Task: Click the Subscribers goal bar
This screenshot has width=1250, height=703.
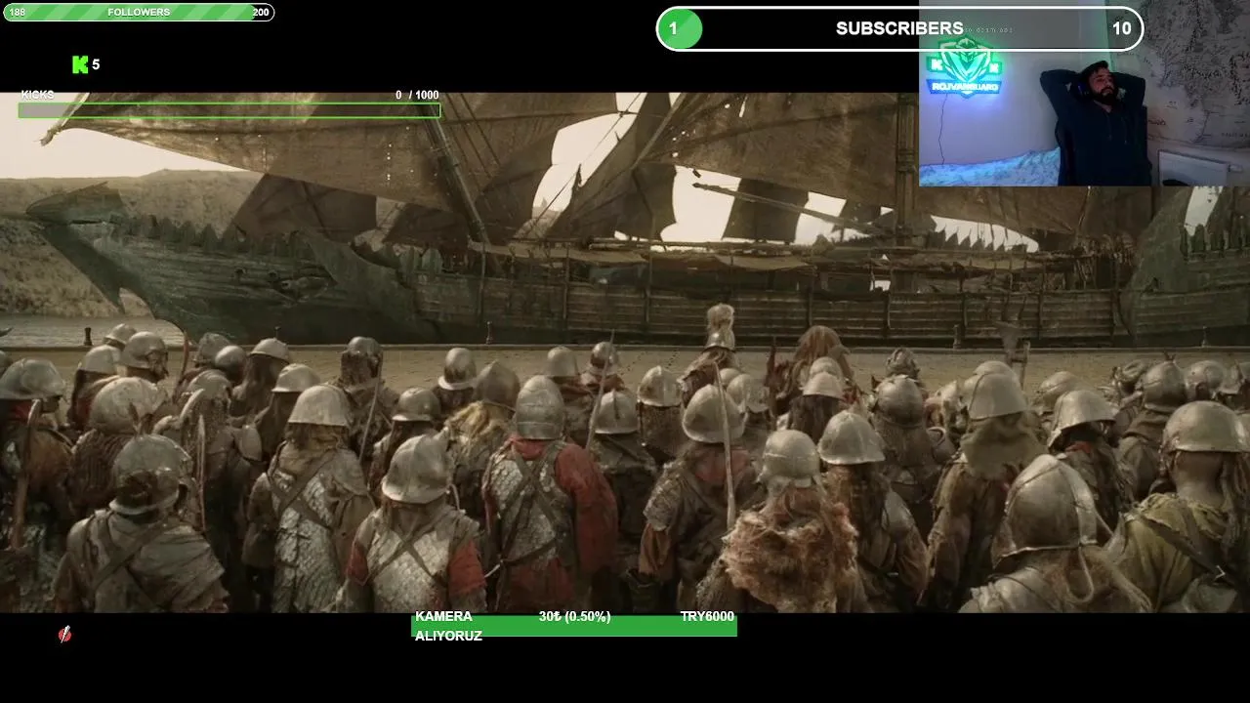Action: click(899, 28)
